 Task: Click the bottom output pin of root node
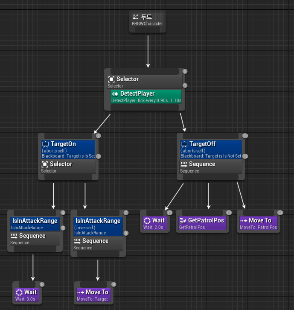(147, 29)
